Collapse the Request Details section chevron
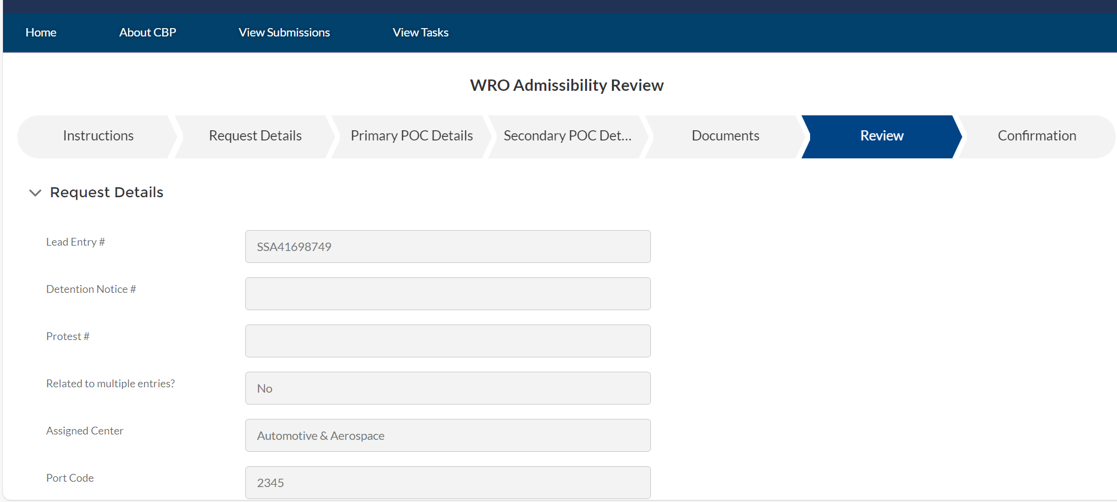This screenshot has height=502, width=1117. tap(35, 193)
